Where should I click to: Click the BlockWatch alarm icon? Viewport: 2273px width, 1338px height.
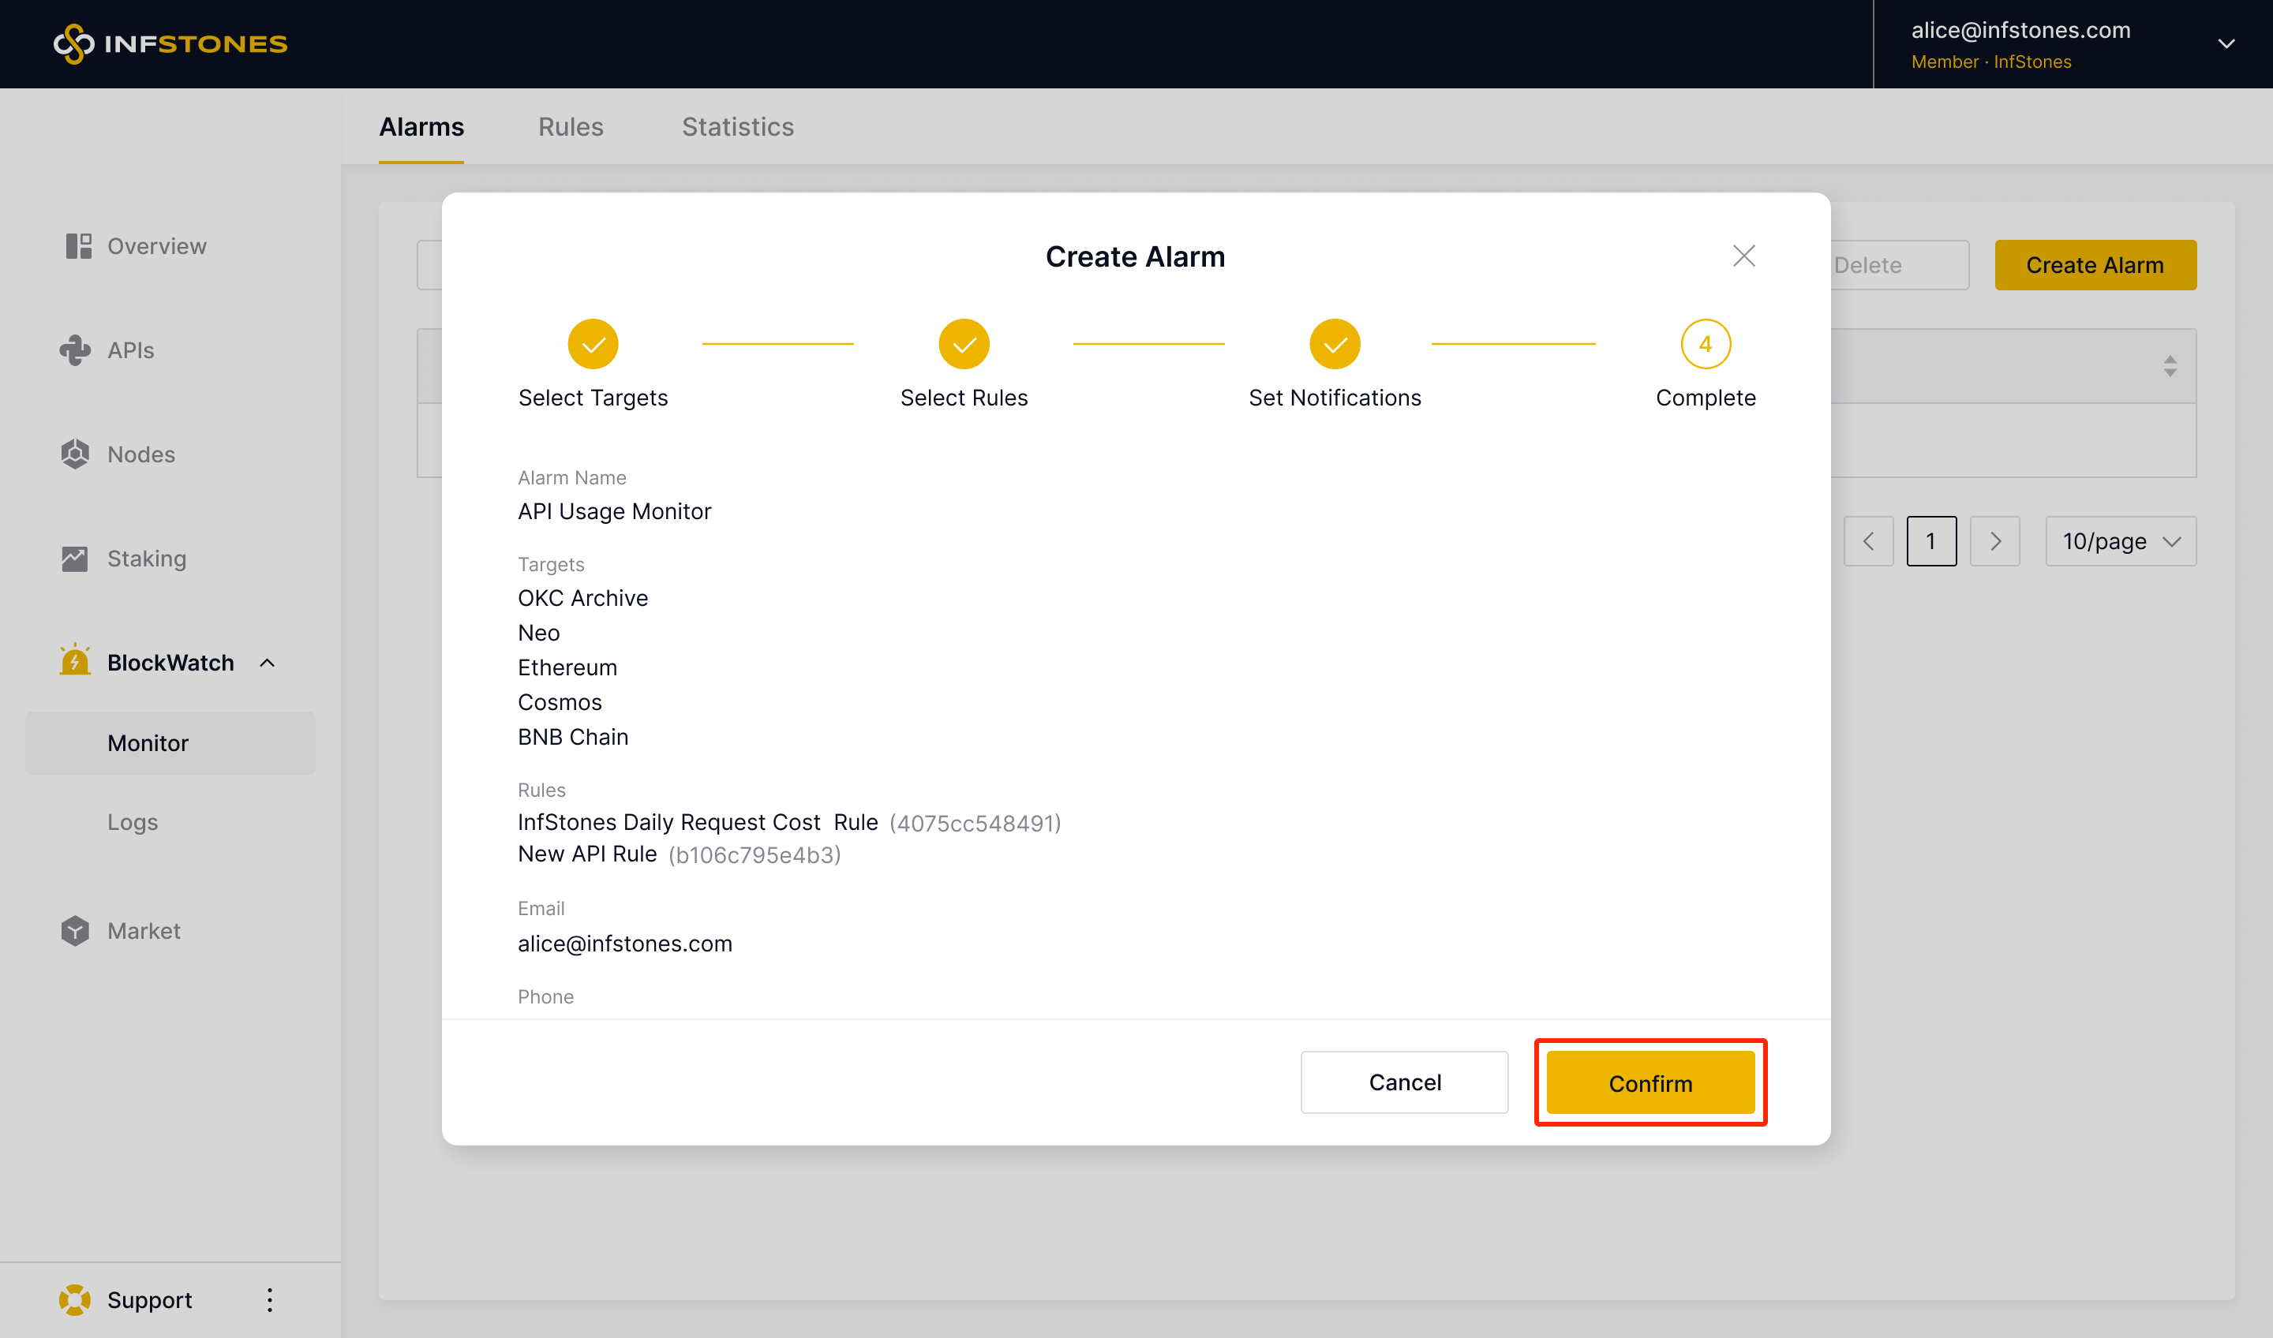[75, 662]
